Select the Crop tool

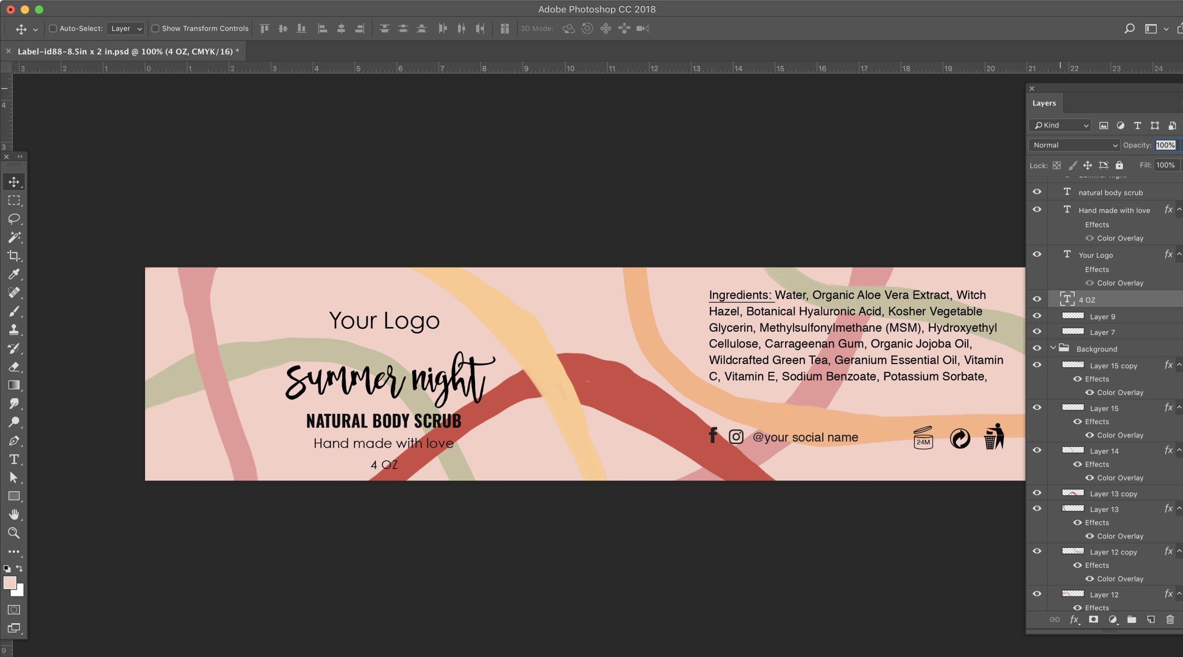pos(14,256)
